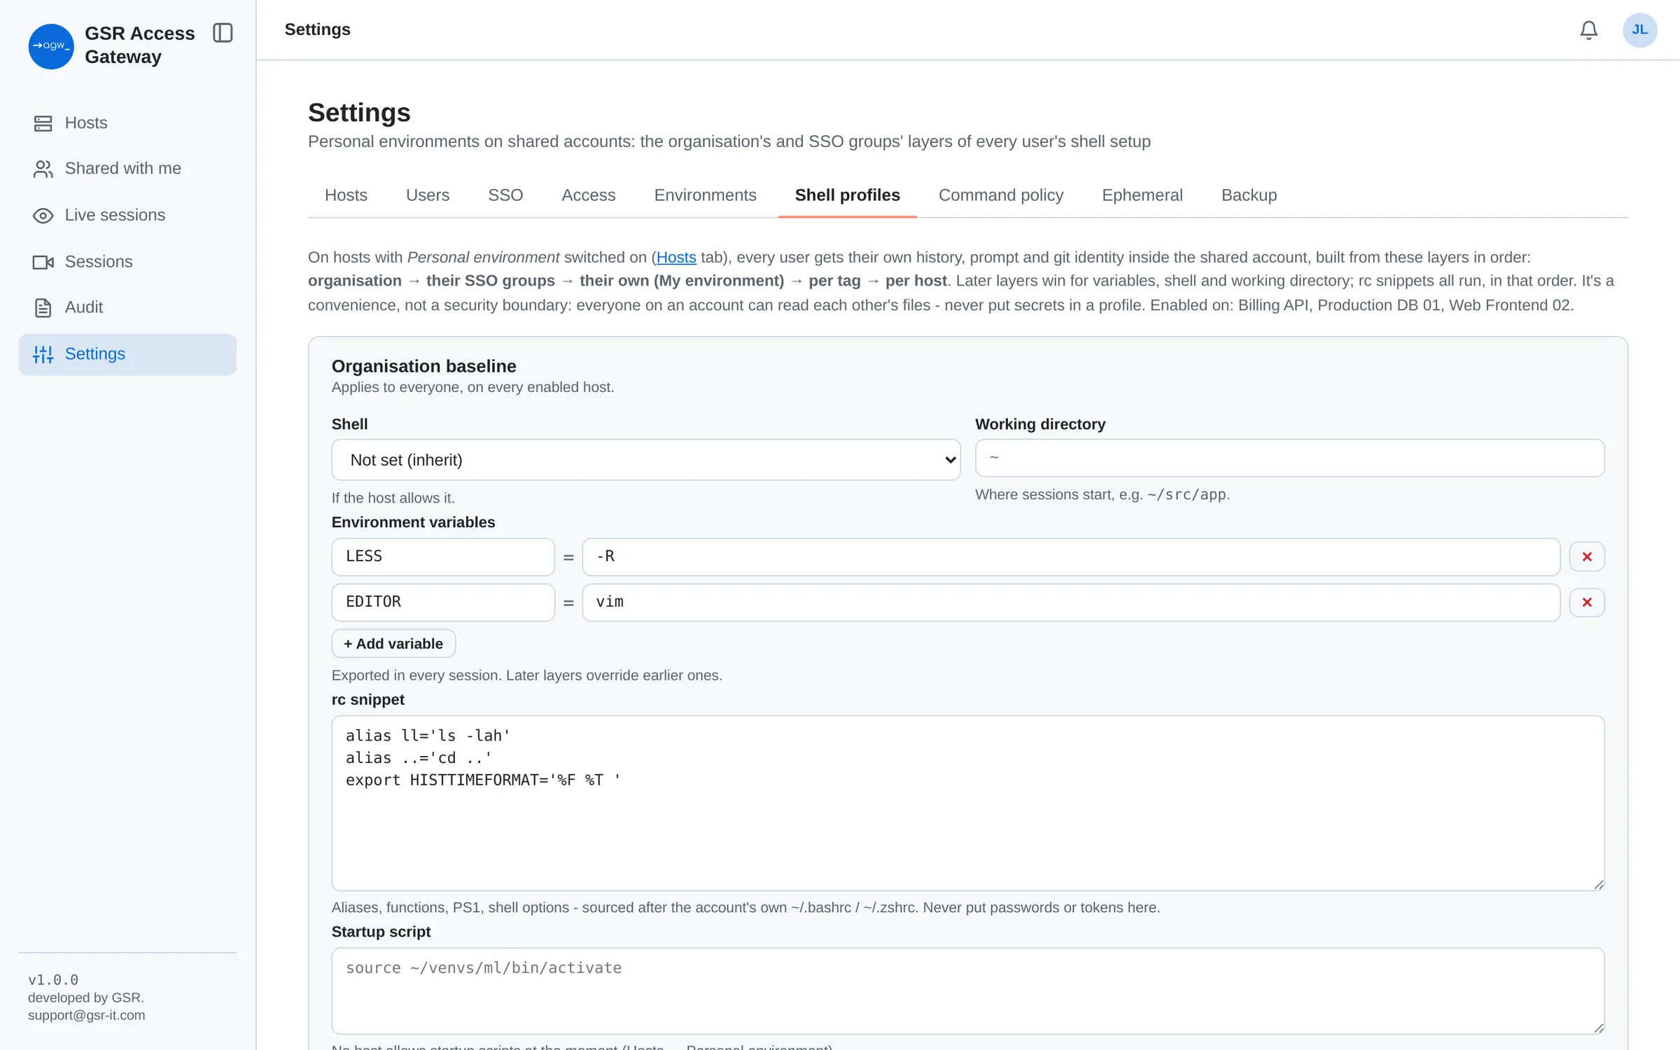Switch to the Users tab
The height and width of the screenshot is (1050, 1680).
(x=428, y=195)
